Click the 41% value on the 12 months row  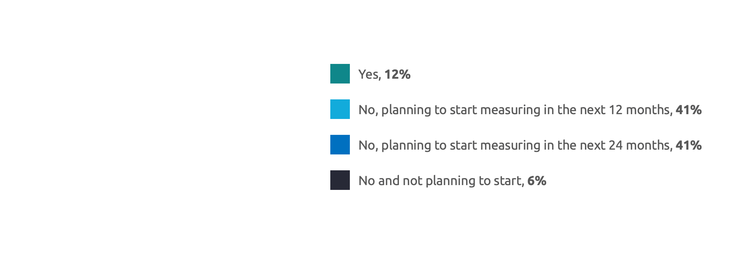(x=689, y=110)
